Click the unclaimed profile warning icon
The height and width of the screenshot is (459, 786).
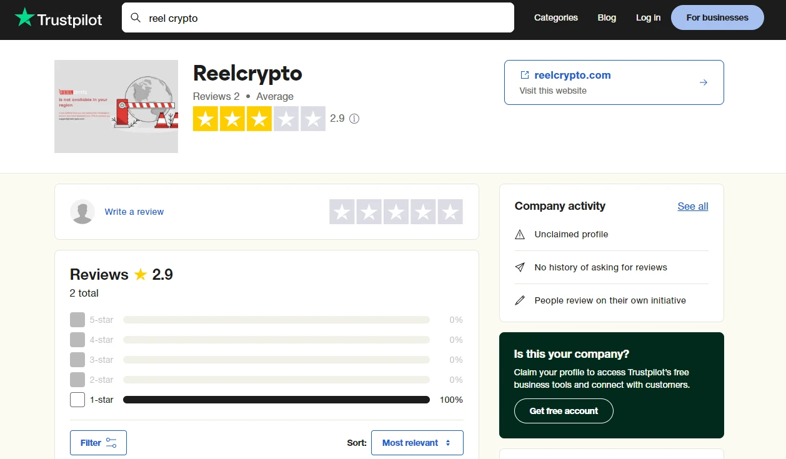pos(520,234)
